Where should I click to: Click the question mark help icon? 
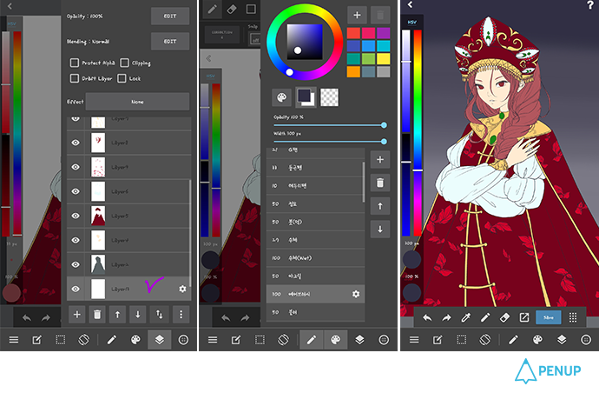pos(590,4)
